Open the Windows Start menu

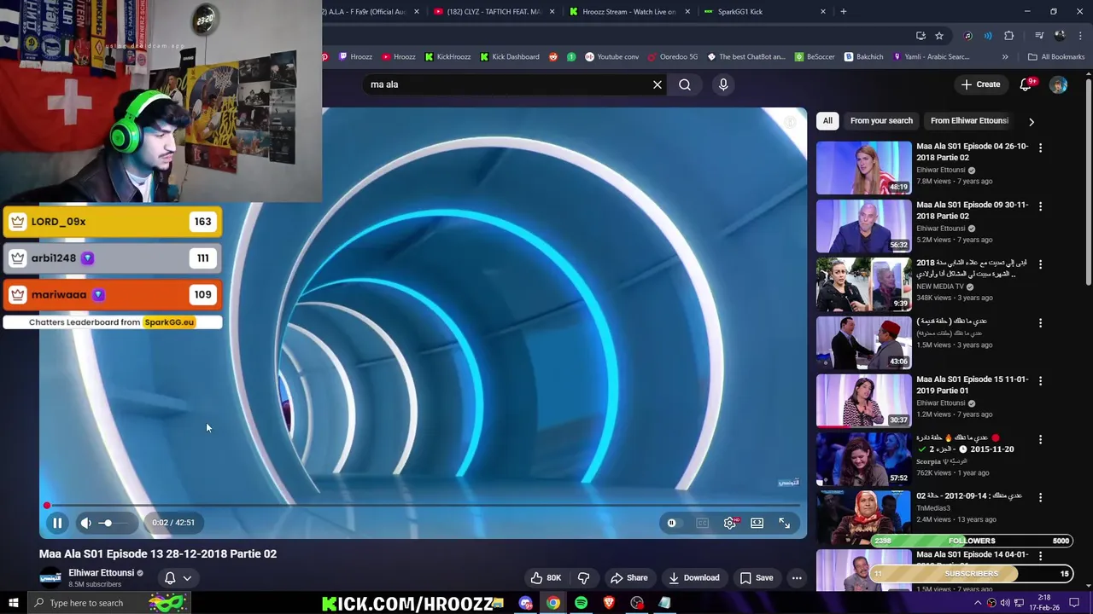pos(14,603)
